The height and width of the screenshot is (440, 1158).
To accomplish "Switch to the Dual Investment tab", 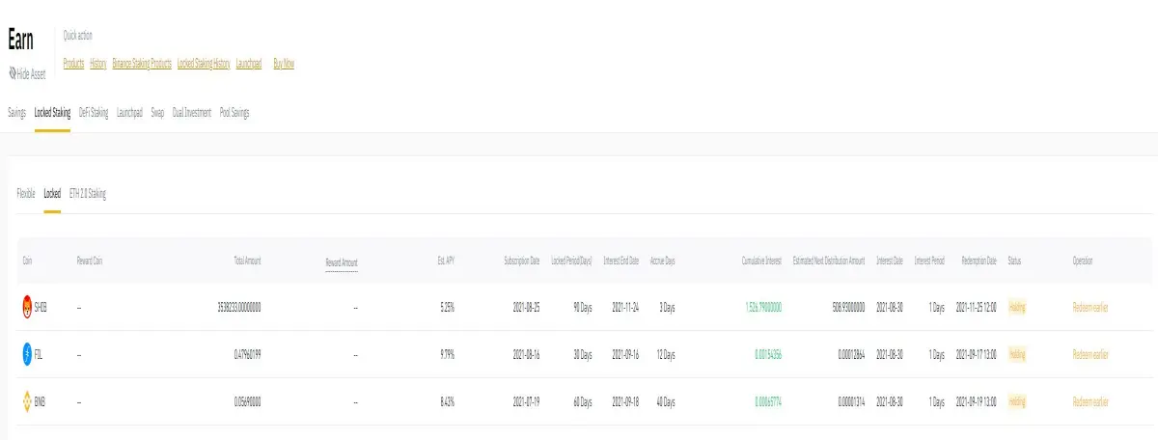I will coord(191,113).
